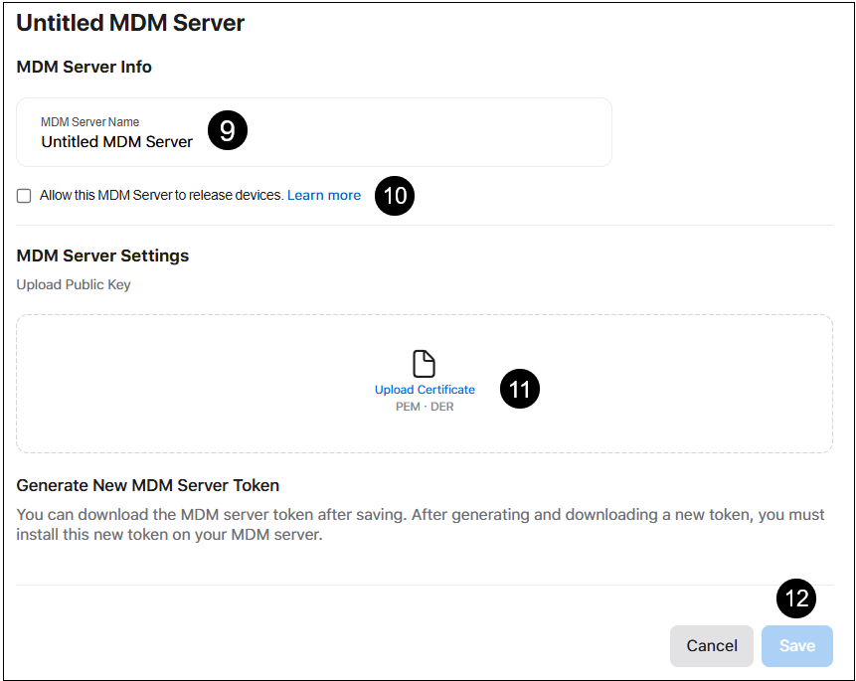Click the MDM Server Settings heading
The width and height of the screenshot is (856, 681).
(102, 255)
